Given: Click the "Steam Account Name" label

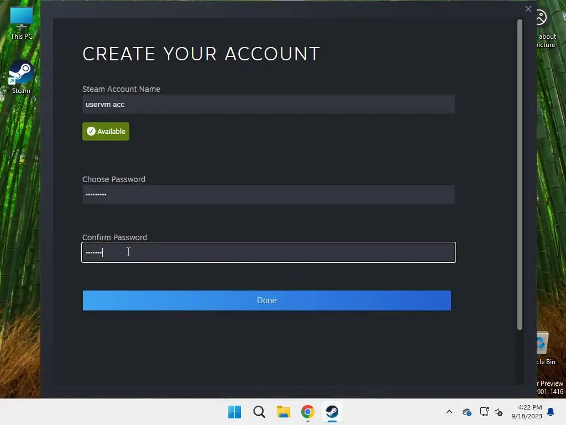Looking at the screenshot, I should [x=121, y=89].
